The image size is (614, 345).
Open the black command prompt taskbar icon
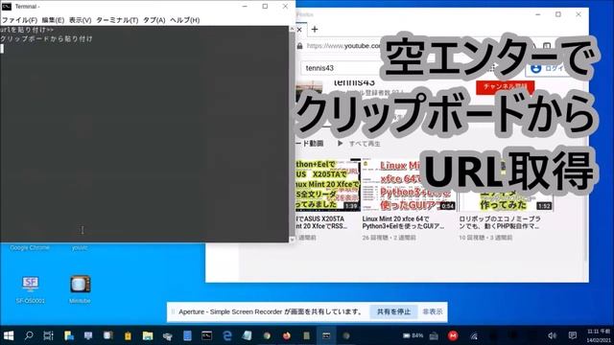[207, 335]
